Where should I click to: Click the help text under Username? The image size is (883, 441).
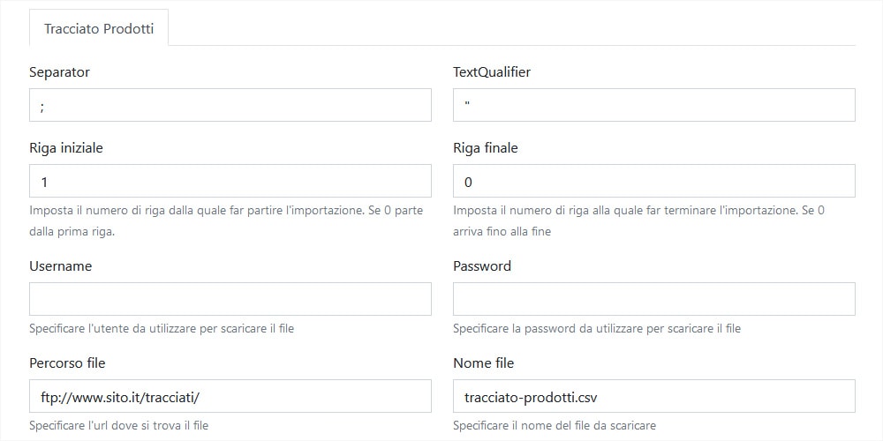click(x=162, y=329)
